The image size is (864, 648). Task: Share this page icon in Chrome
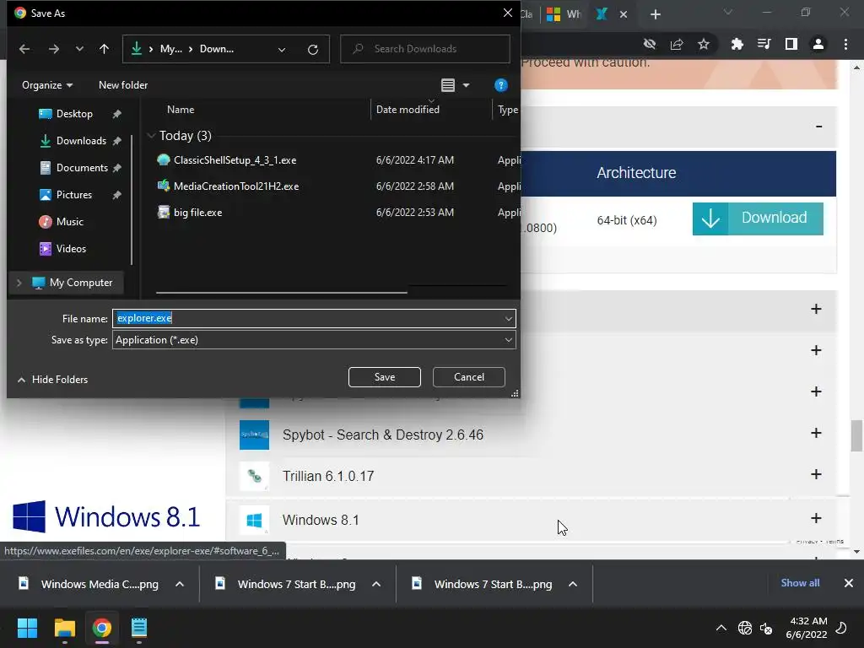pos(677,44)
